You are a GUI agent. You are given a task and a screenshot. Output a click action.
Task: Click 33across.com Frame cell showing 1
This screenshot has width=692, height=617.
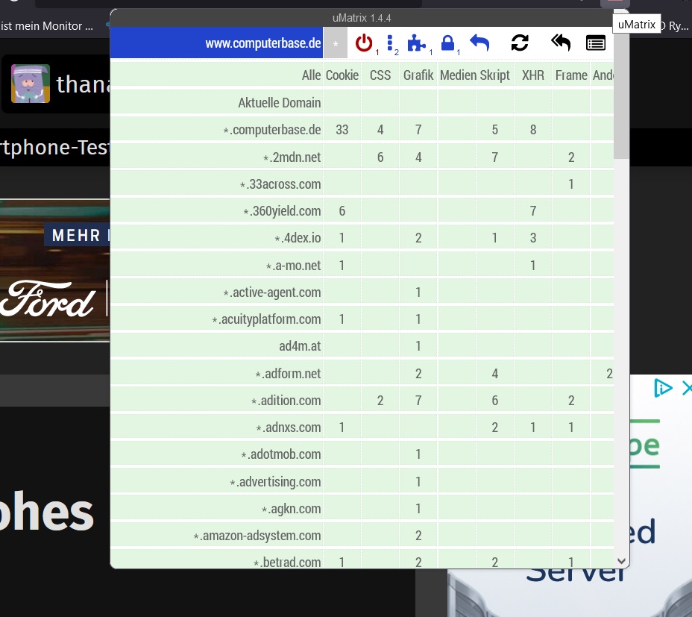tap(571, 184)
